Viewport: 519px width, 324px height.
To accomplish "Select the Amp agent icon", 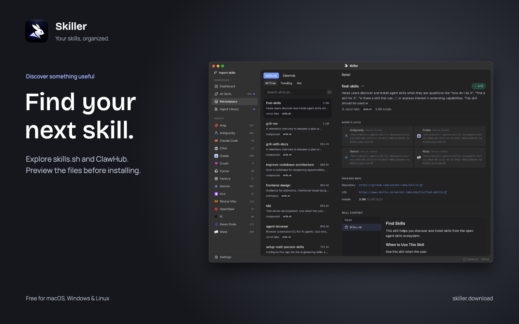I will (216, 125).
